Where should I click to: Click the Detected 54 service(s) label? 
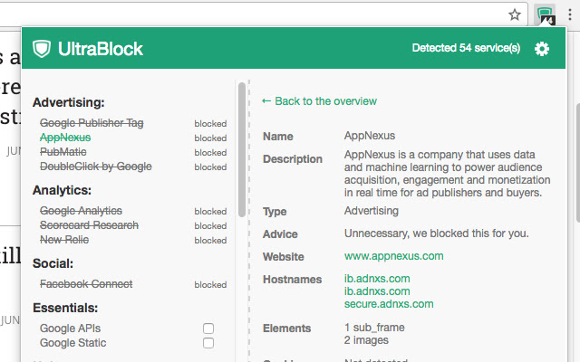[x=466, y=49]
